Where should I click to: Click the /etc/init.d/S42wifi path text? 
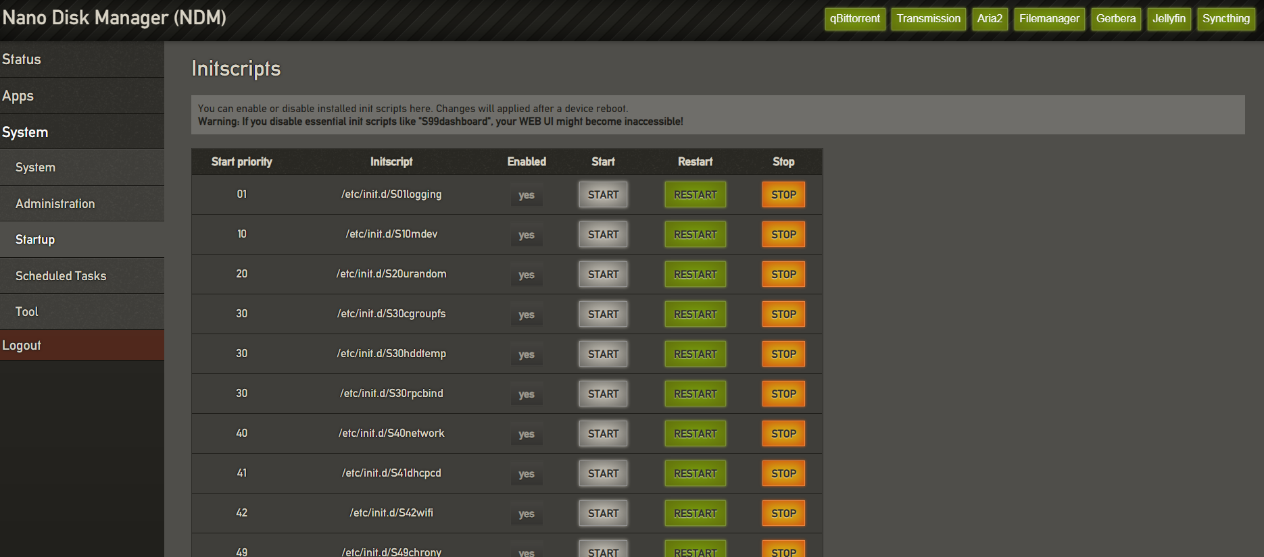coord(391,513)
